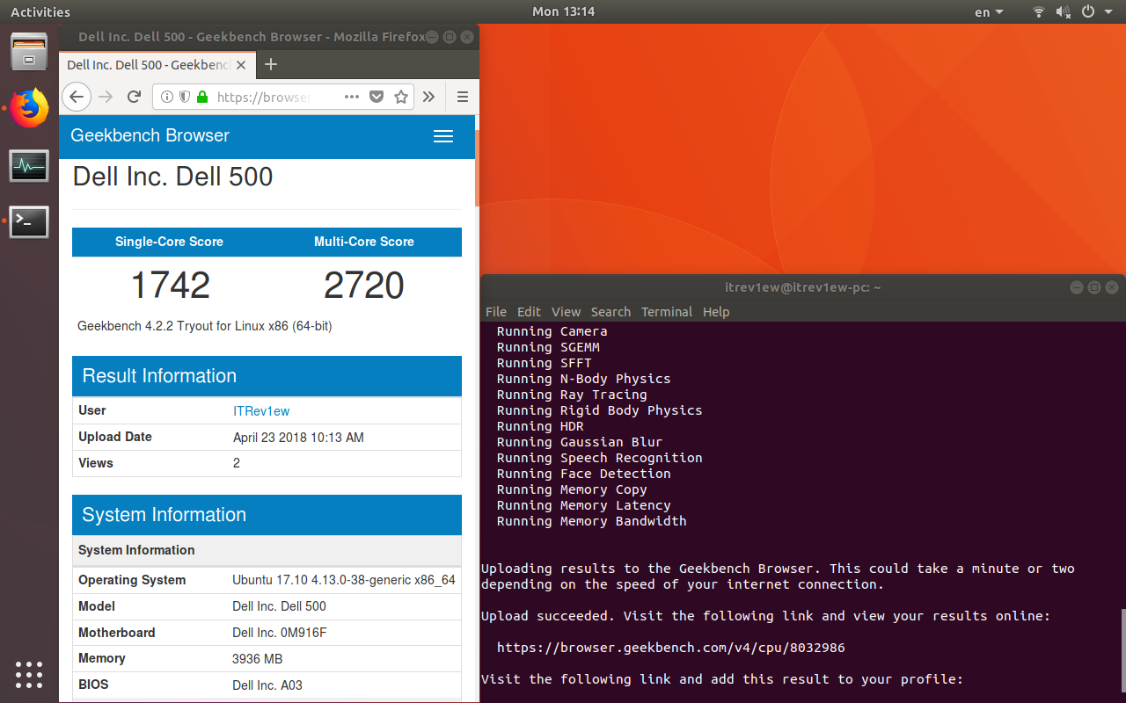Viewport: 1126px width, 703px height.
Task: Open the terminal Help menu
Action: click(x=716, y=311)
